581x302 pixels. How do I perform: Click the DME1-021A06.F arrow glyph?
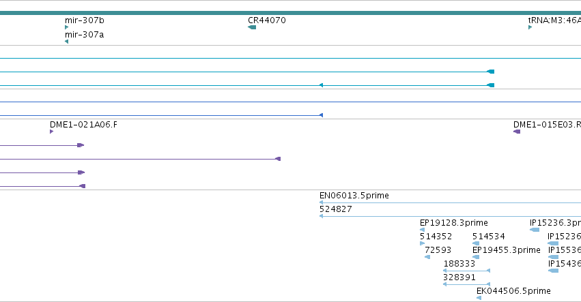pos(51,132)
